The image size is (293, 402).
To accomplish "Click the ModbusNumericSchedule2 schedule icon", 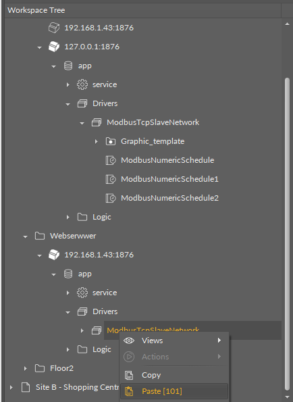I will [x=111, y=198].
